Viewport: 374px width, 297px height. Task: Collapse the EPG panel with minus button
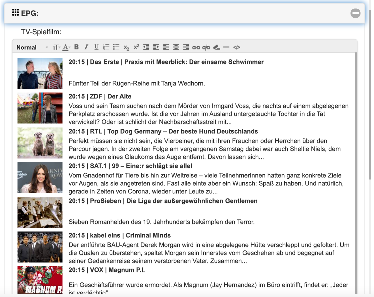(355, 13)
